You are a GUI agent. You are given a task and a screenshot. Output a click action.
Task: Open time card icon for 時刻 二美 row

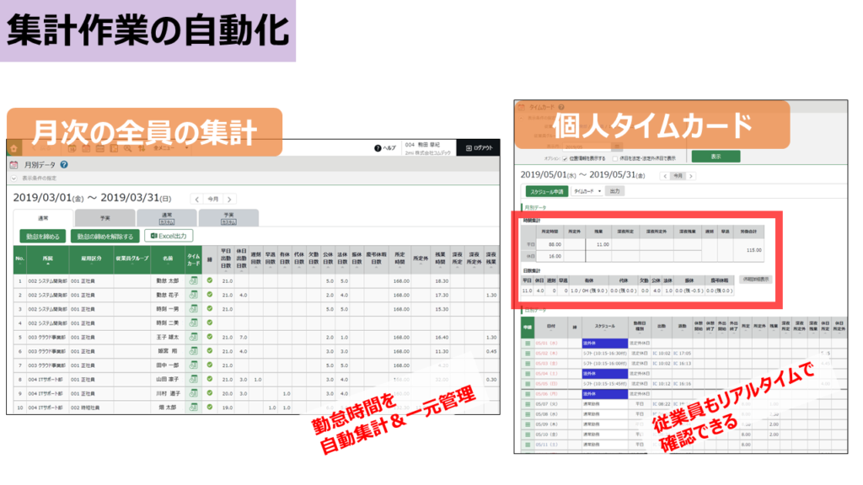pyautogui.click(x=193, y=322)
